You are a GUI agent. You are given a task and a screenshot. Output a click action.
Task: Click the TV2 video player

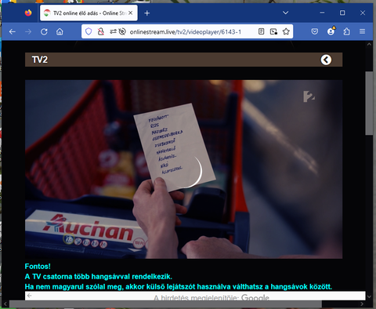coord(183,169)
